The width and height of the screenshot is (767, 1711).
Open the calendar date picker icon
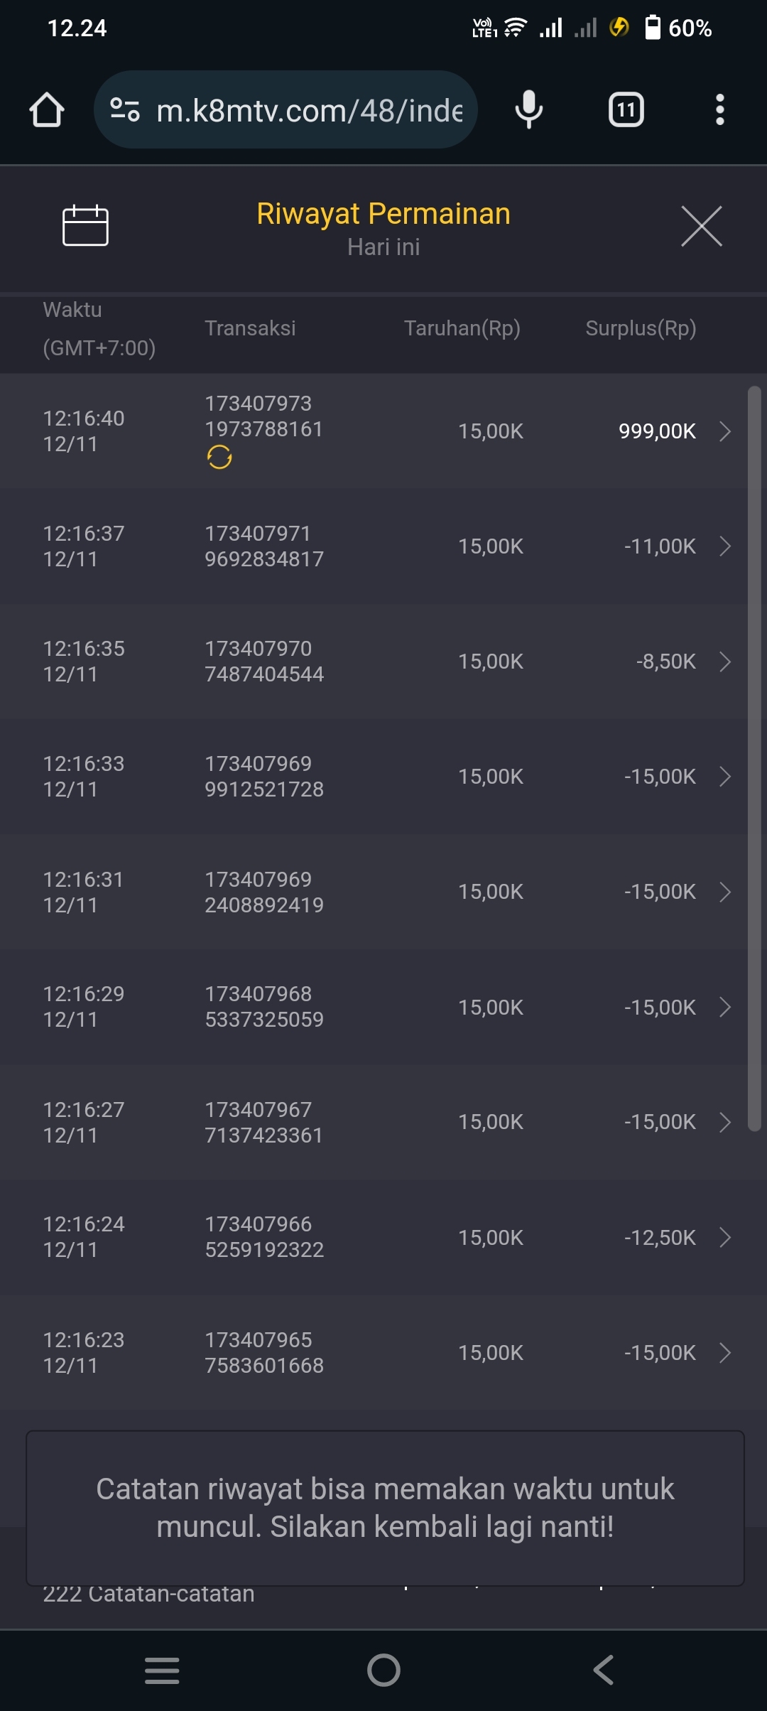(x=85, y=226)
